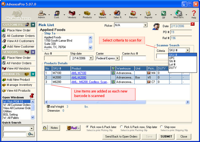Click Send Back to Open Orders
Screen dimensions: 200x142
pos(121,136)
